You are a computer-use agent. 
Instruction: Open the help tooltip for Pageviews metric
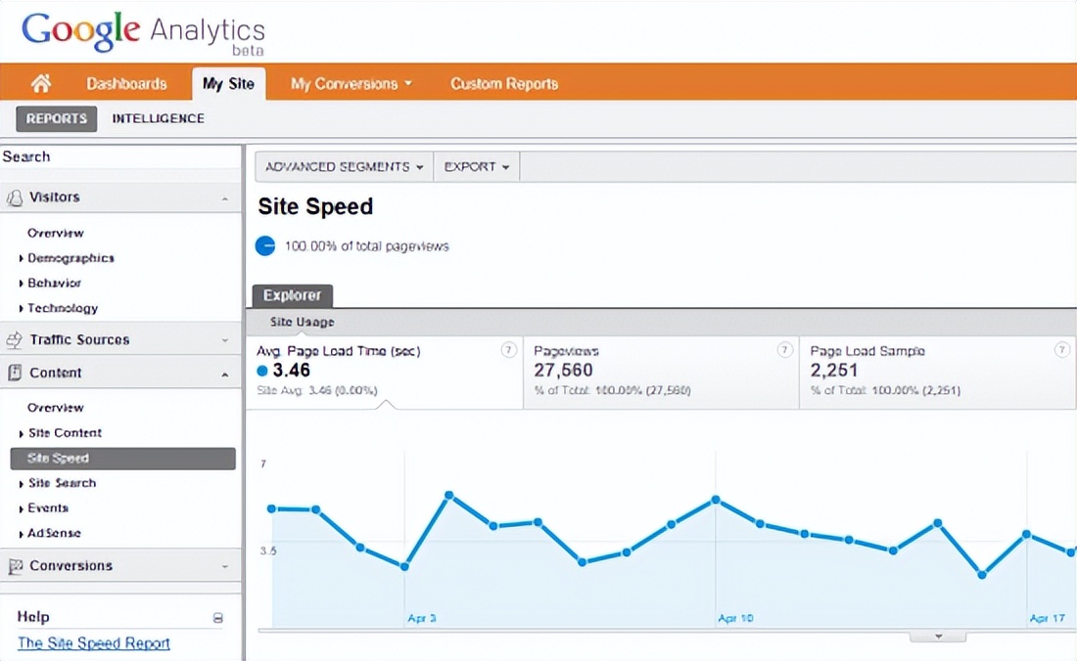[x=783, y=349]
